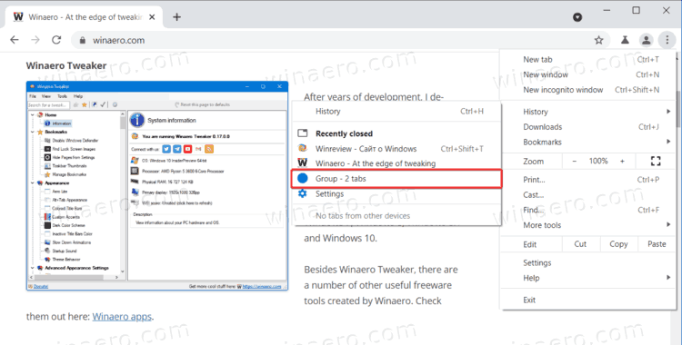682x345 pixels.
Task: Expand the More tools submenu
Action: tap(588, 225)
